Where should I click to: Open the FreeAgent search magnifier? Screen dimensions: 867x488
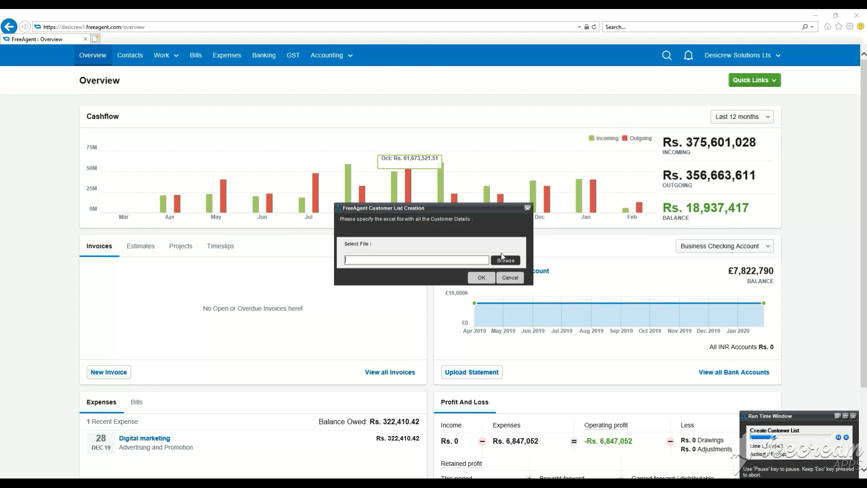[x=667, y=56]
